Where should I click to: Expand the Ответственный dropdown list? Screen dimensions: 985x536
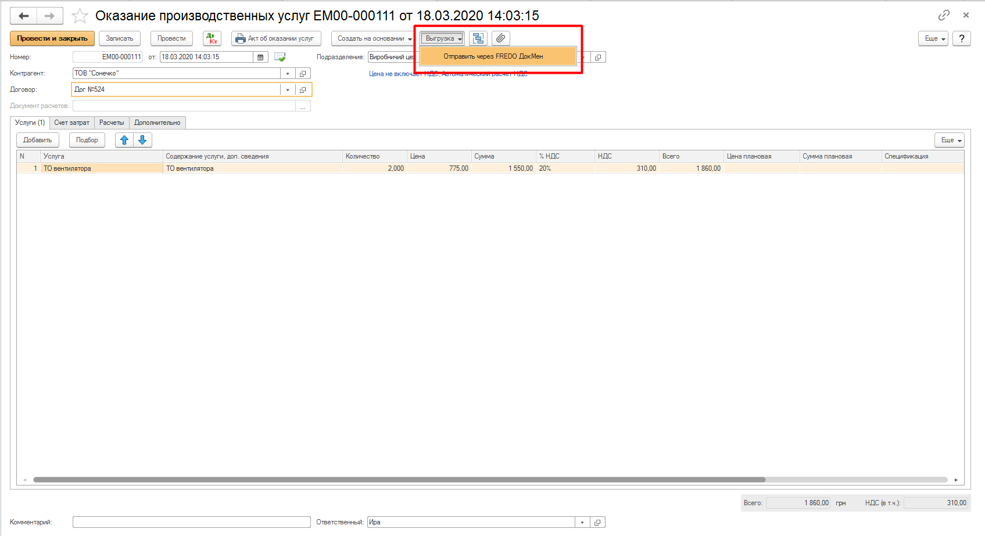pos(582,522)
